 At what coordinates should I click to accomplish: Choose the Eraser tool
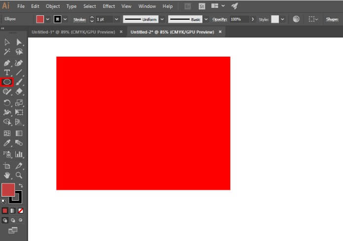[19, 91]
